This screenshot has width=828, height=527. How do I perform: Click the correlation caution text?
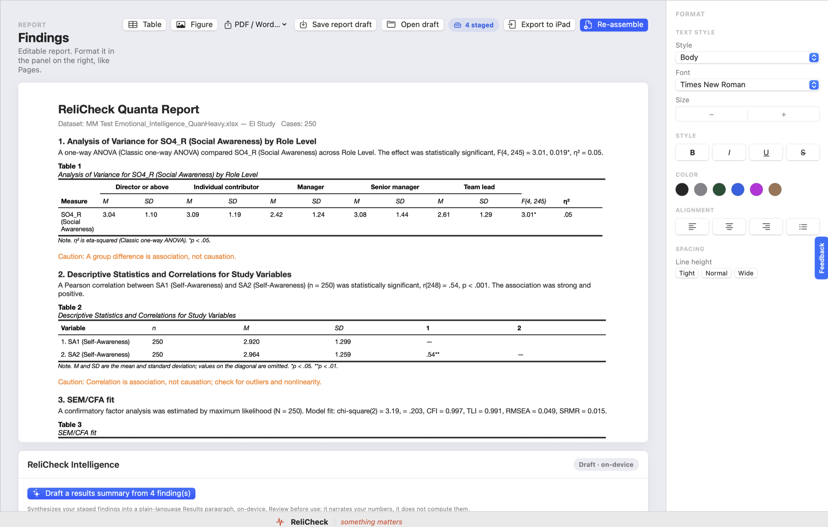(189, 382)
